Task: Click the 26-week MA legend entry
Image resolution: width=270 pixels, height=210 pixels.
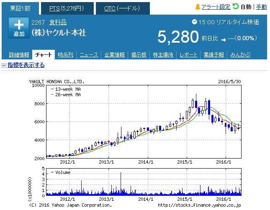Action: point(66,95)
